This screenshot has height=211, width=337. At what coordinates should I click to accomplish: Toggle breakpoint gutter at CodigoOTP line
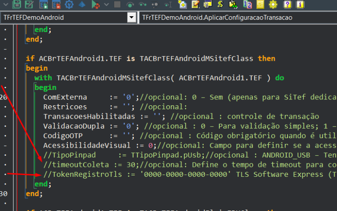(x=5, y=136)
